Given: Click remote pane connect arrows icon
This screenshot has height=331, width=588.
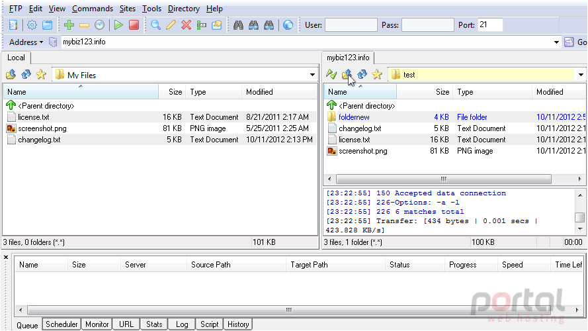Looking at the screenshot, I should click(x=331, y=74).
